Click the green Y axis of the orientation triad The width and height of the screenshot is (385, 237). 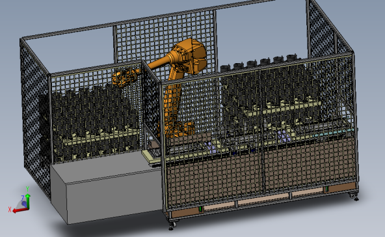[28, 201]
